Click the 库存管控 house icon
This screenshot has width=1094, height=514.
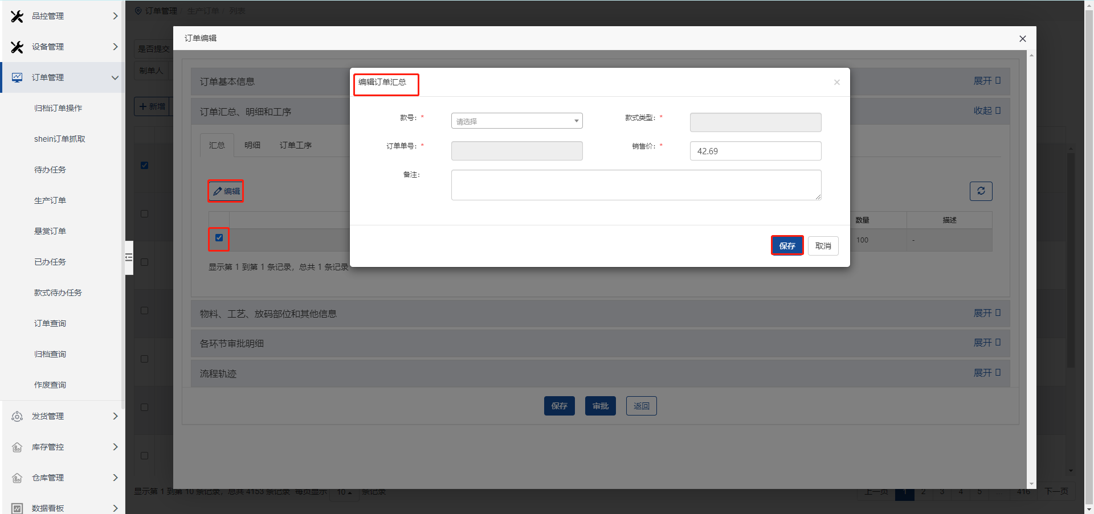[17, 447]
